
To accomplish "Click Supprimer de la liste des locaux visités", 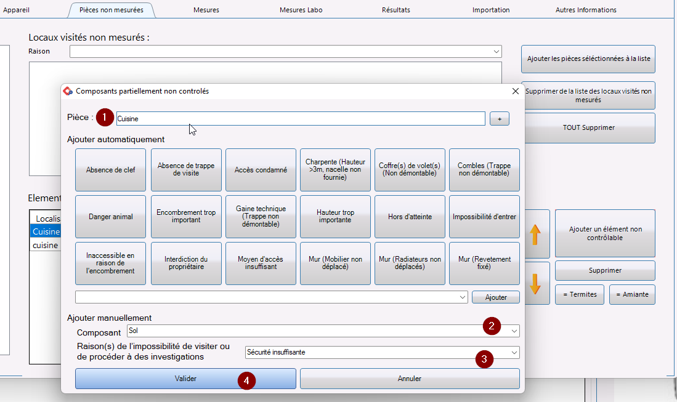I will (x=588, y=95).
